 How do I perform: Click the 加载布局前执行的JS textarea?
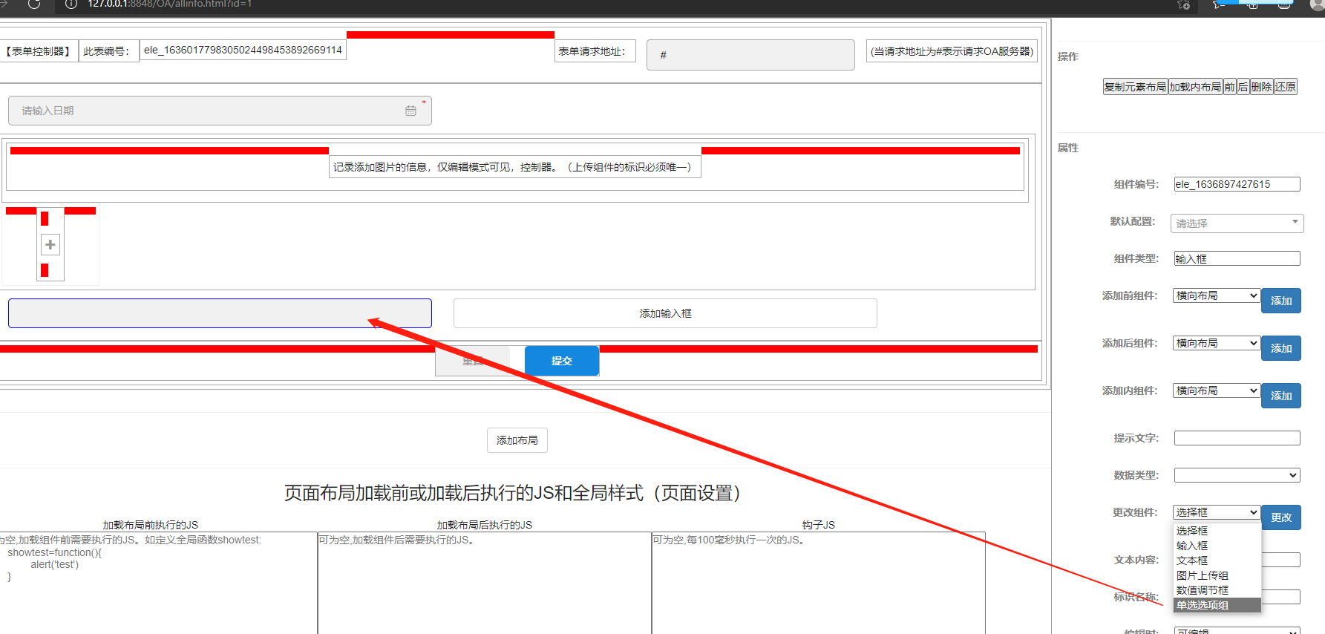(x=158, y=583)
